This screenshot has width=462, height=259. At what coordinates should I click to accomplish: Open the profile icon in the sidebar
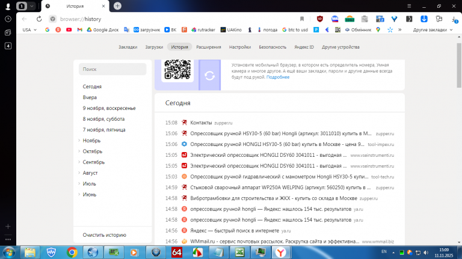[x=8, y=6]
